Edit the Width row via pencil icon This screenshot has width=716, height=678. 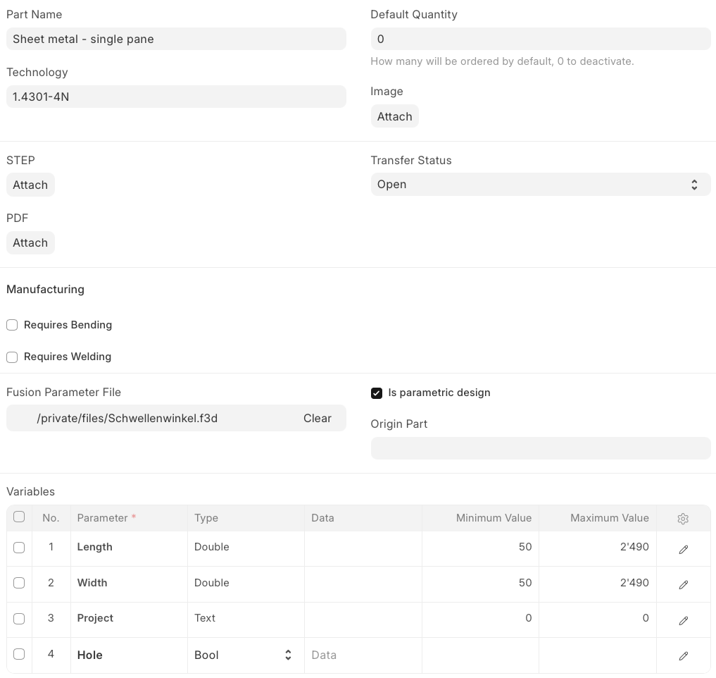[683, 584]
